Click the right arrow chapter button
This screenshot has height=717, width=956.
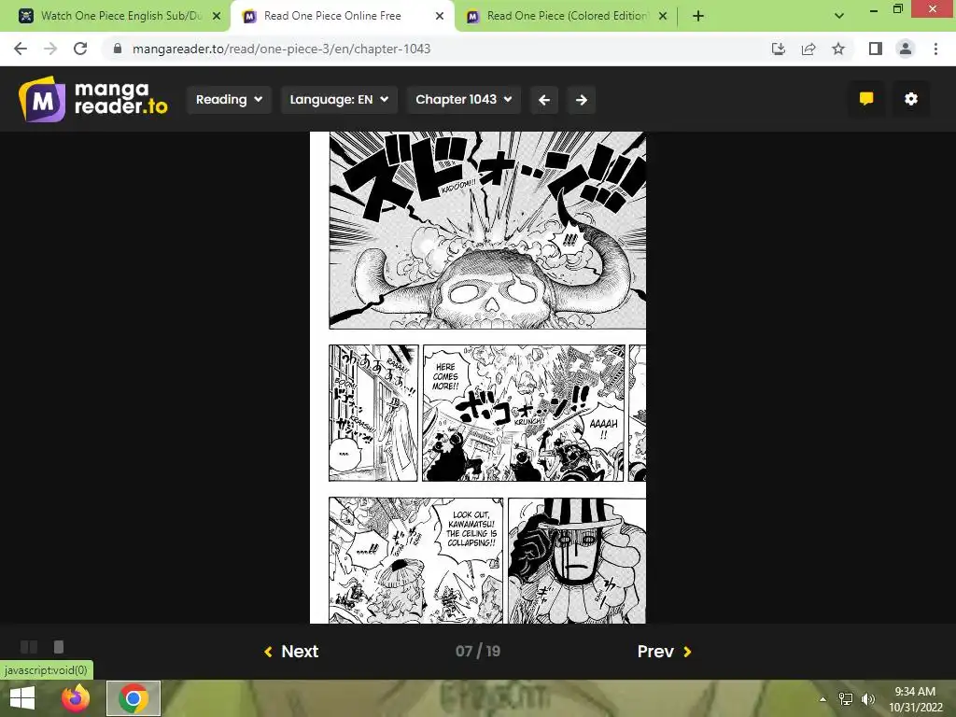coord(582,99)
